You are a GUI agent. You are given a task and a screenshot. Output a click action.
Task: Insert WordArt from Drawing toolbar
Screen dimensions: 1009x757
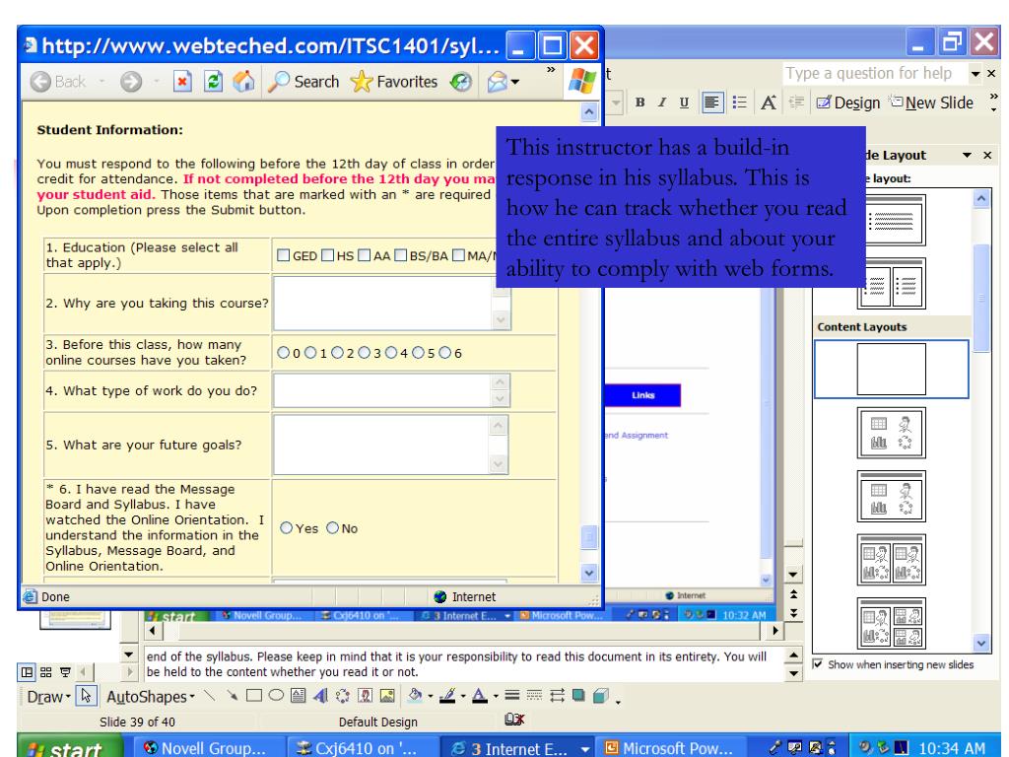click(x=320, y=696)
